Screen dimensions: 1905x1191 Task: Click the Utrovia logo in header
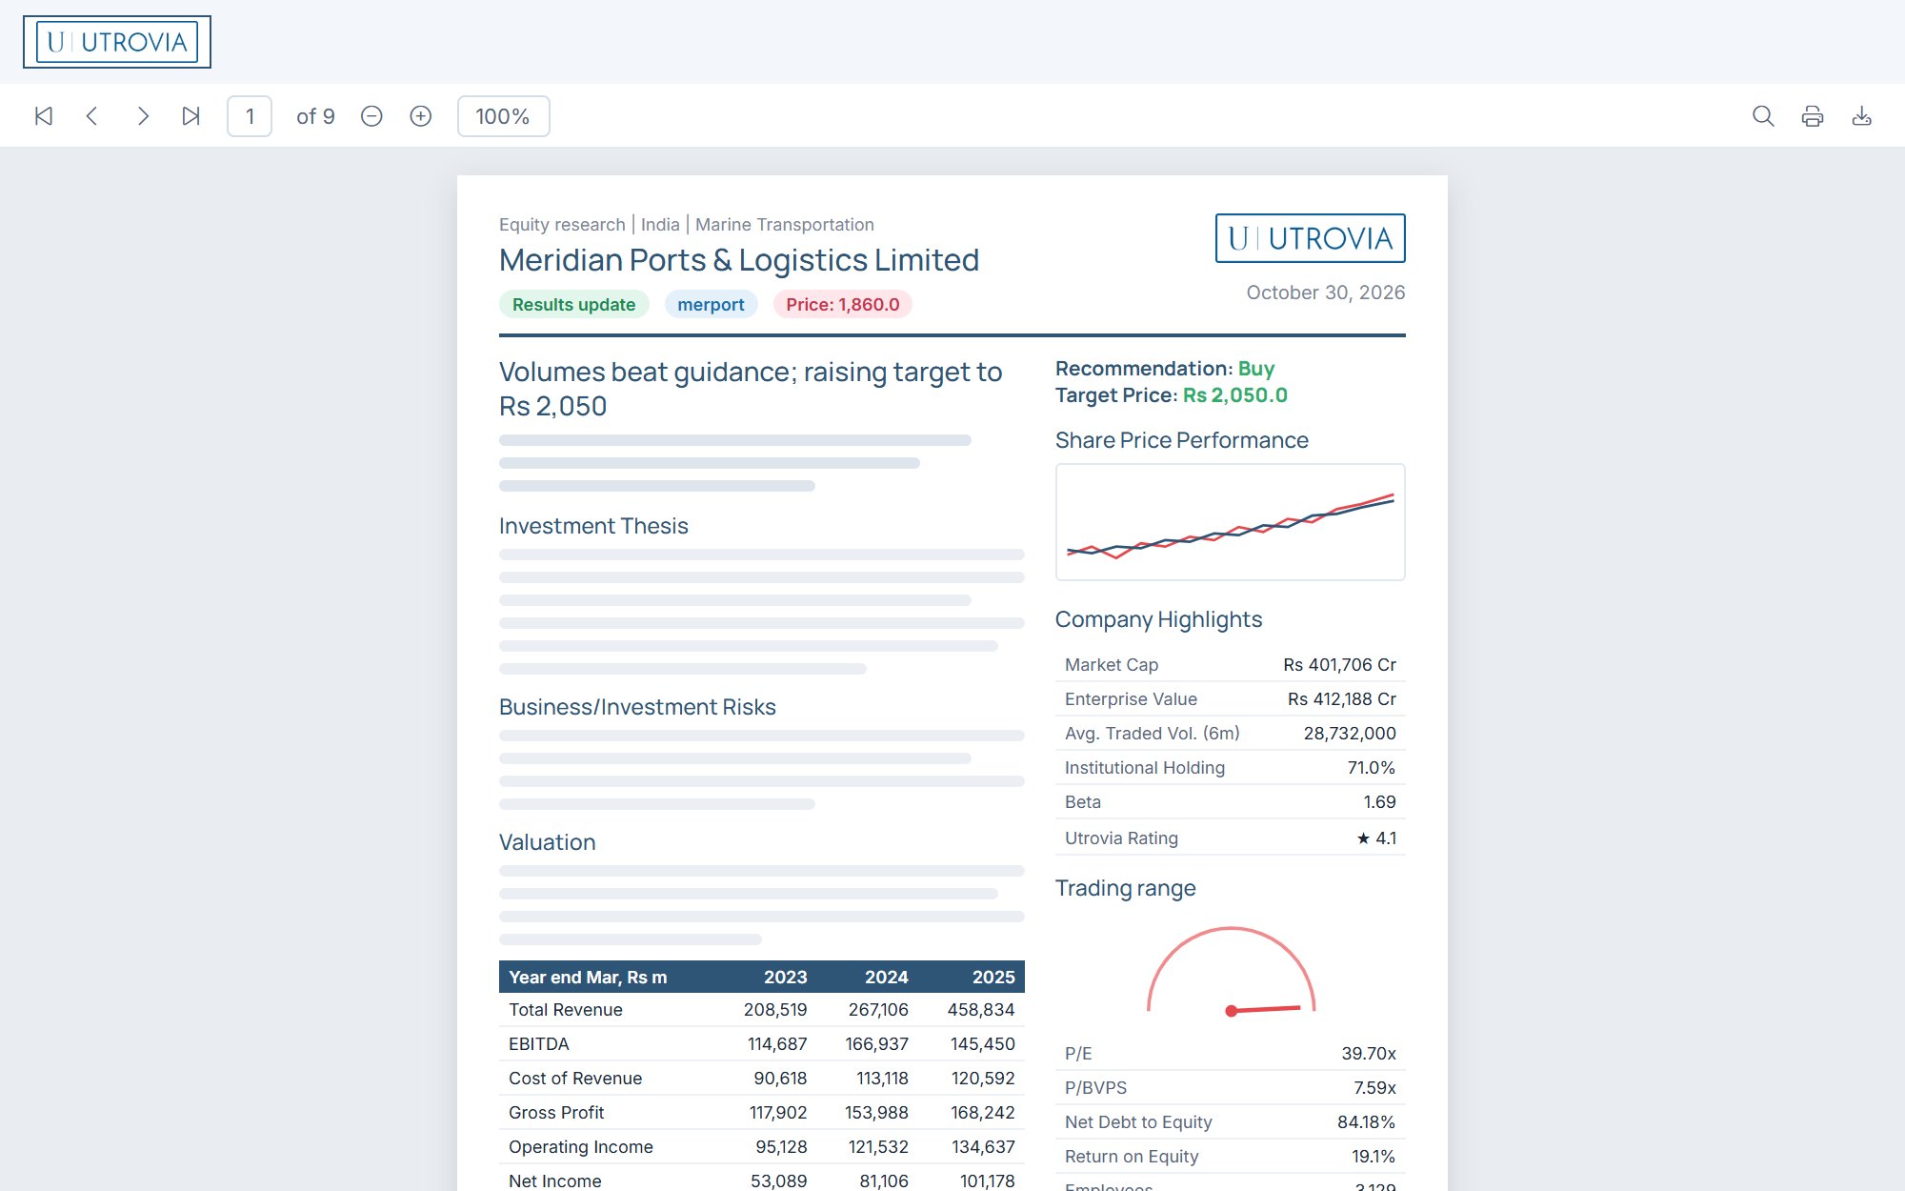[117, 42]
